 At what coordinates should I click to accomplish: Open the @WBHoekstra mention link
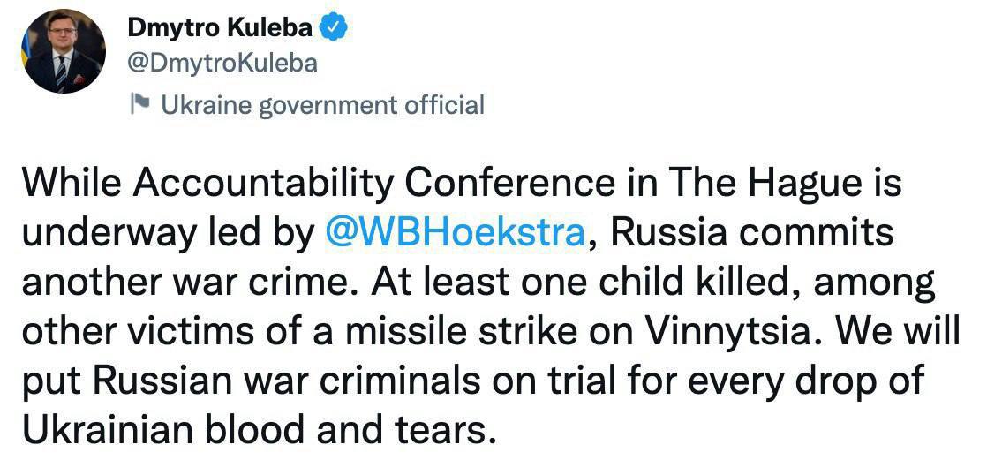point(454,233)
